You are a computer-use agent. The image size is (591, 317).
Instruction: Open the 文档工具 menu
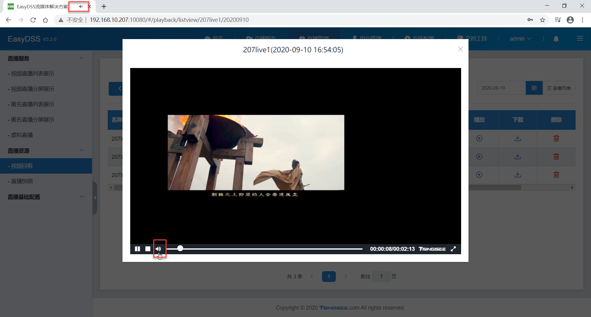[x=472, y=38]
